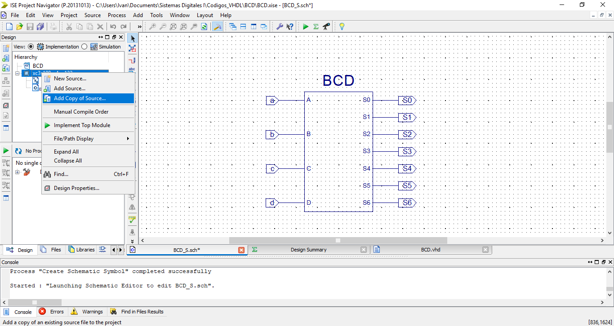Click the Check Schematic green checkmark icon
This screenshot has width=614, height=326.
click(x=132, y=220)
